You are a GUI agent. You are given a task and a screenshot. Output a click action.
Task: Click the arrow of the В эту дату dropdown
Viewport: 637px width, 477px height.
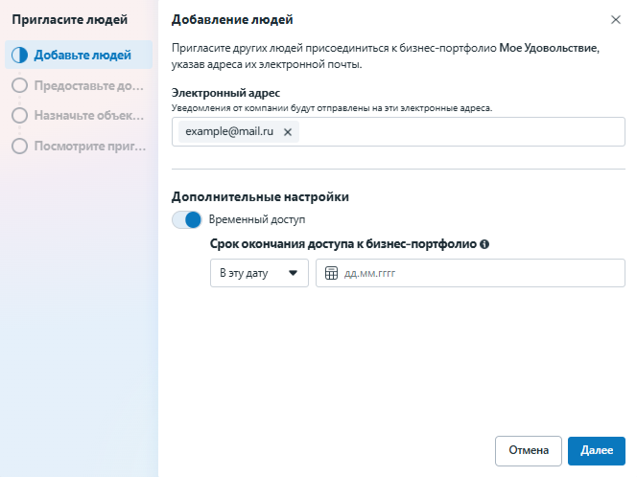[x=293, y=273]
